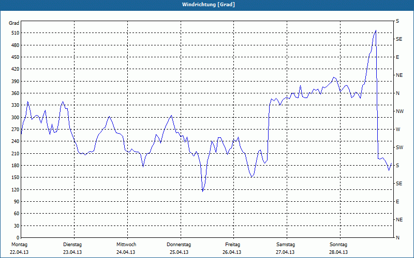The image size is (414, 258).
Task: Click the 'Freitag' day label
Action: click(x=232, y=245)
